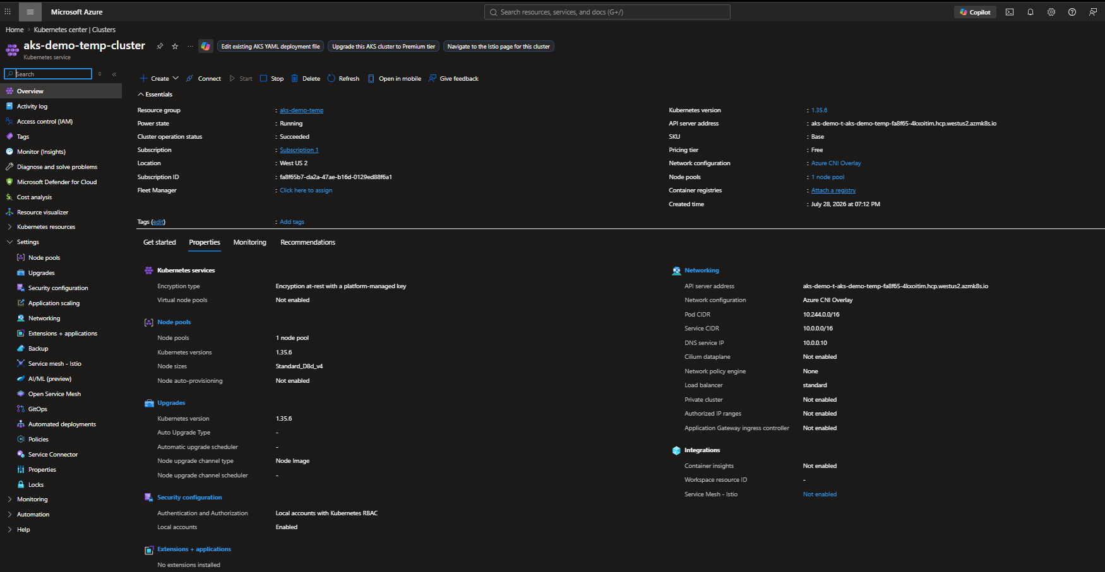This screenshot has height=572, width=1105.
Task: Click the Attach a registry link
Action: (x=833, y=190)
